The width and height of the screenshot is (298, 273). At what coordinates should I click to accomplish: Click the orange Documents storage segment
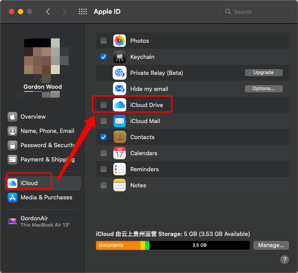click(118, 245)
